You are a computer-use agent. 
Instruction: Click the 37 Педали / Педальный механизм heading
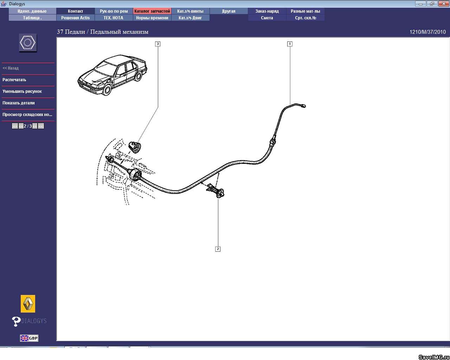point(103,32)
